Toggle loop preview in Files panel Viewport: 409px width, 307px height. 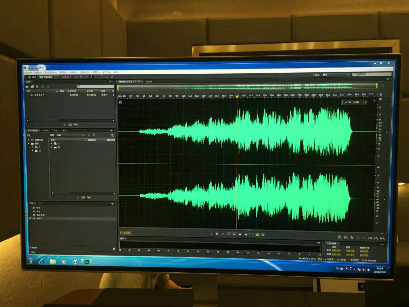(70, 125)
